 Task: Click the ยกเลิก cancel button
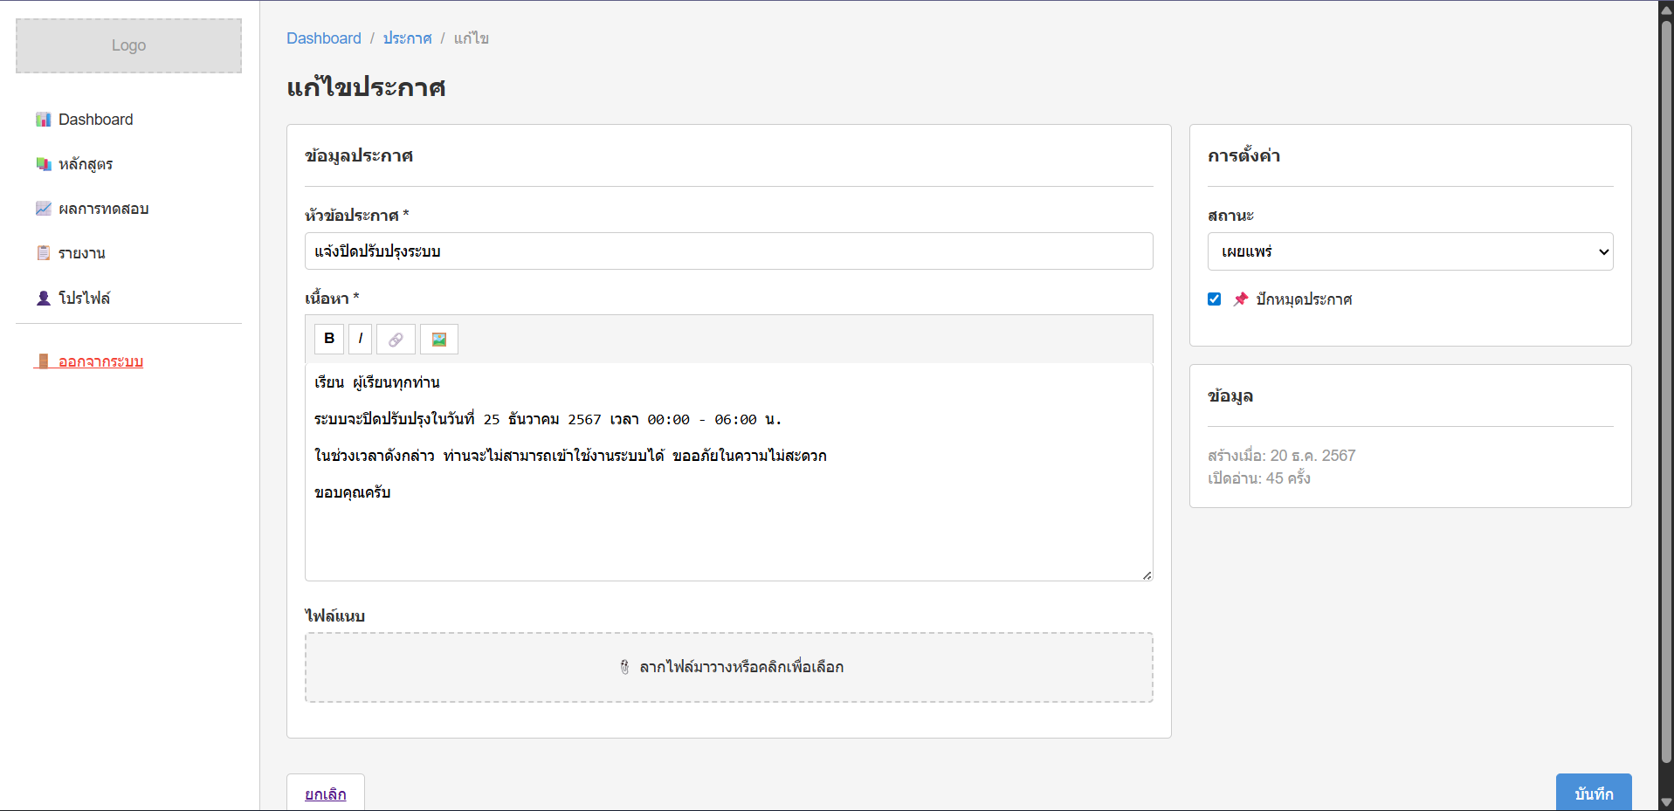click(x=325, y=794)
